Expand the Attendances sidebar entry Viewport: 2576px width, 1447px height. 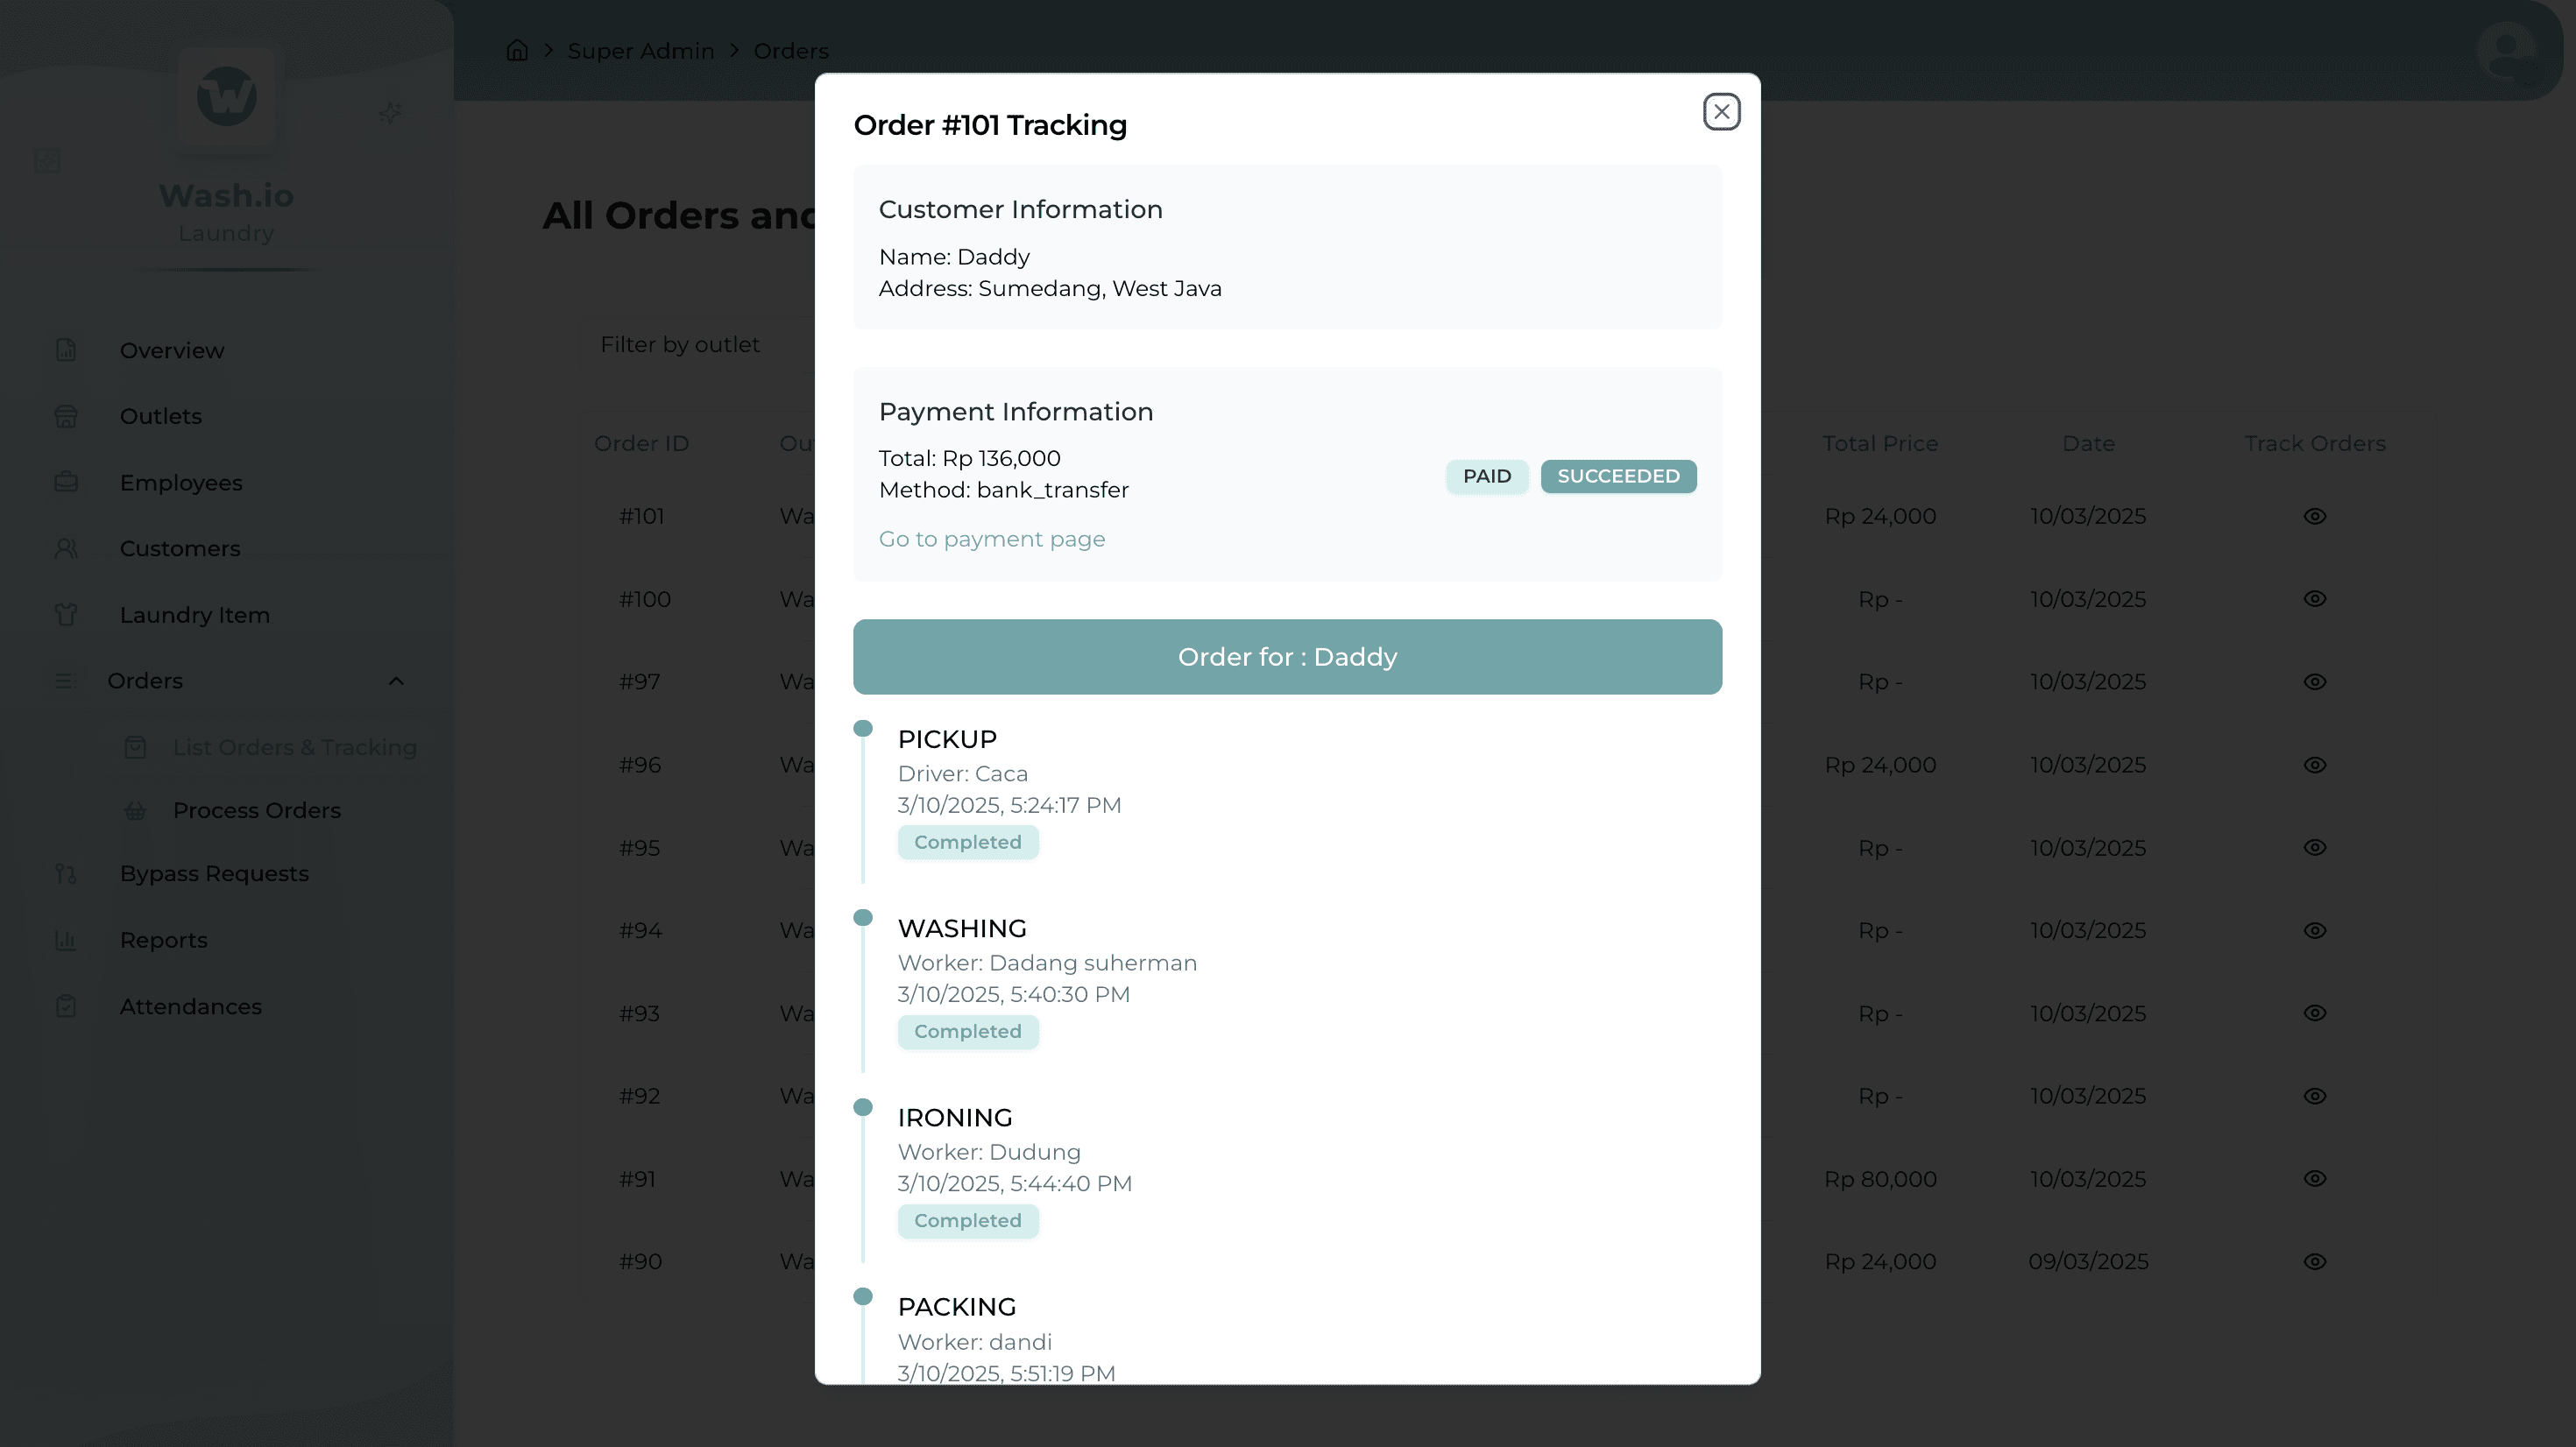(x=191, y=1006)
